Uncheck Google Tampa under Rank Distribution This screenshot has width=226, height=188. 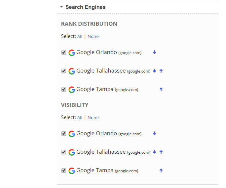point(64,89)
